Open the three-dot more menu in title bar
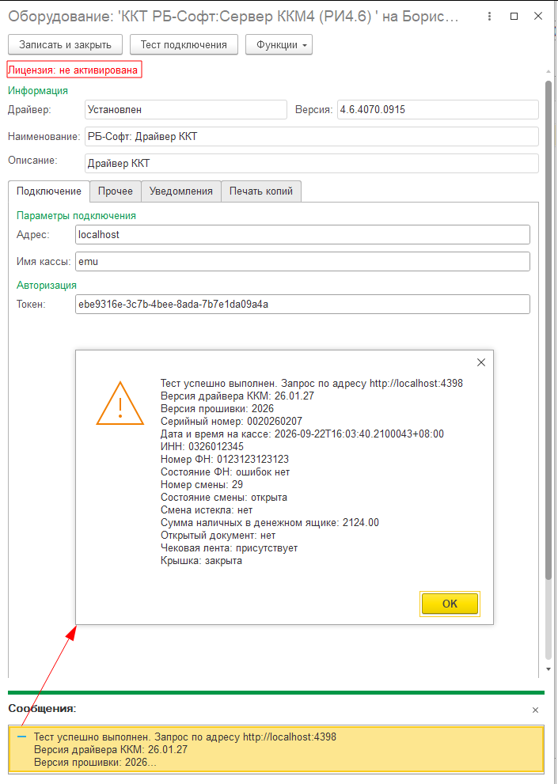Screen dimensions: 558x784 click(489, 17)
